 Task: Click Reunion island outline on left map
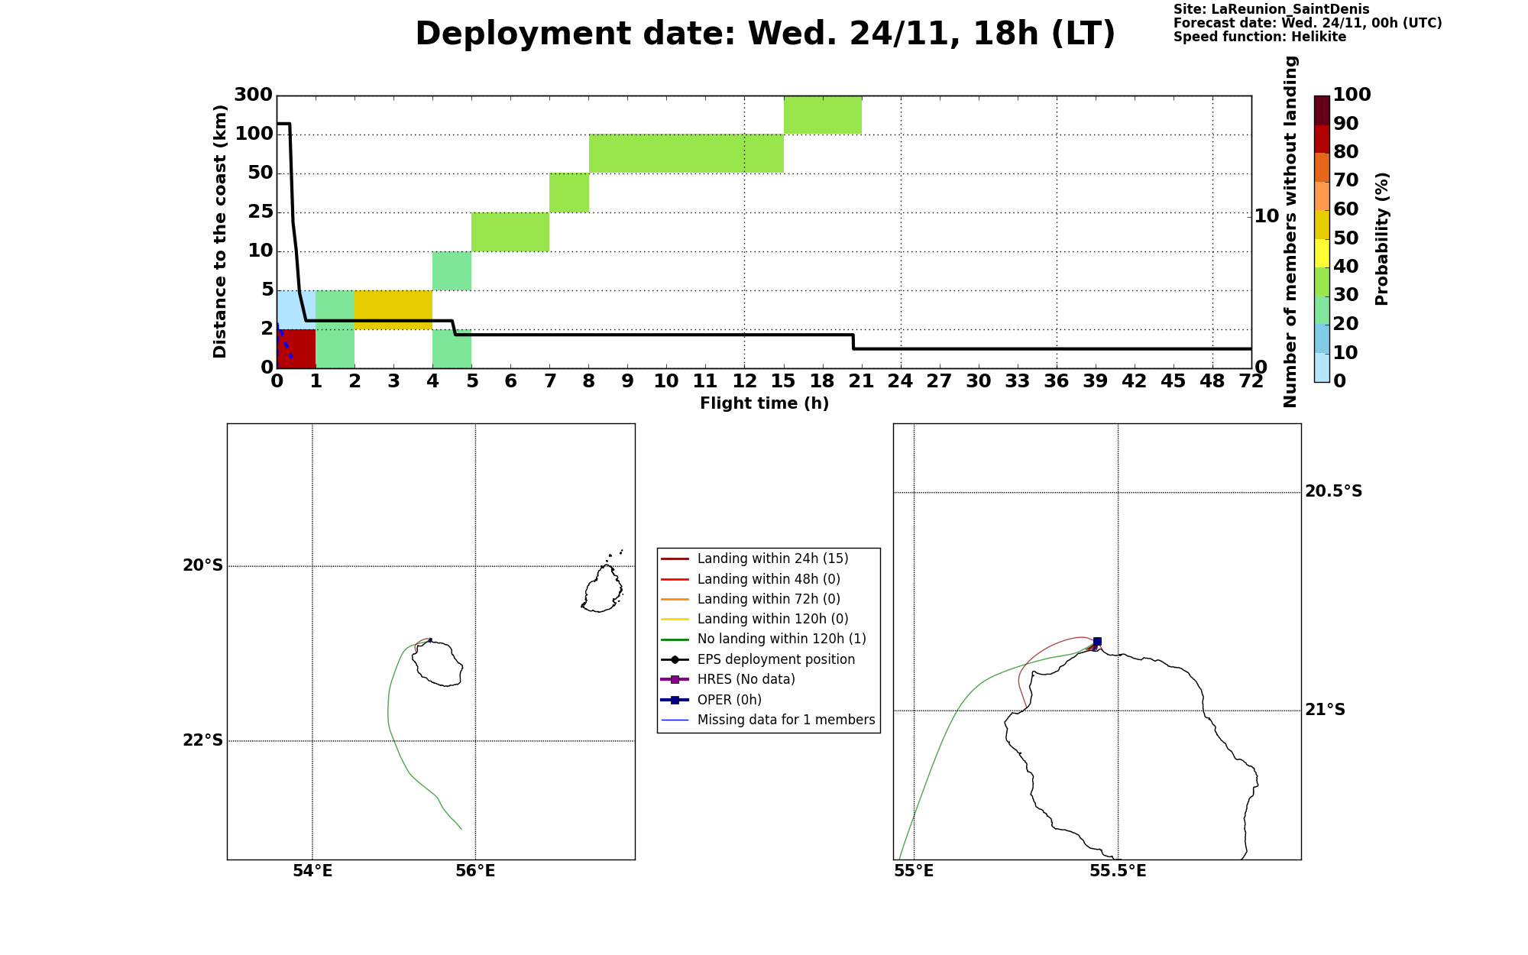tap(439, 664)
